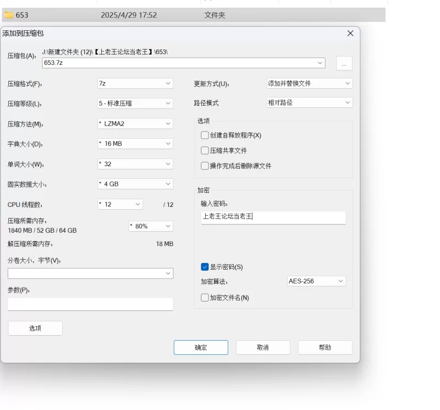Open the 单词大小 dropdown showing 32
Screen dimensions: 440x410
click(135, 164)
